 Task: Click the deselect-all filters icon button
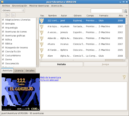click(x=13, y=15)
